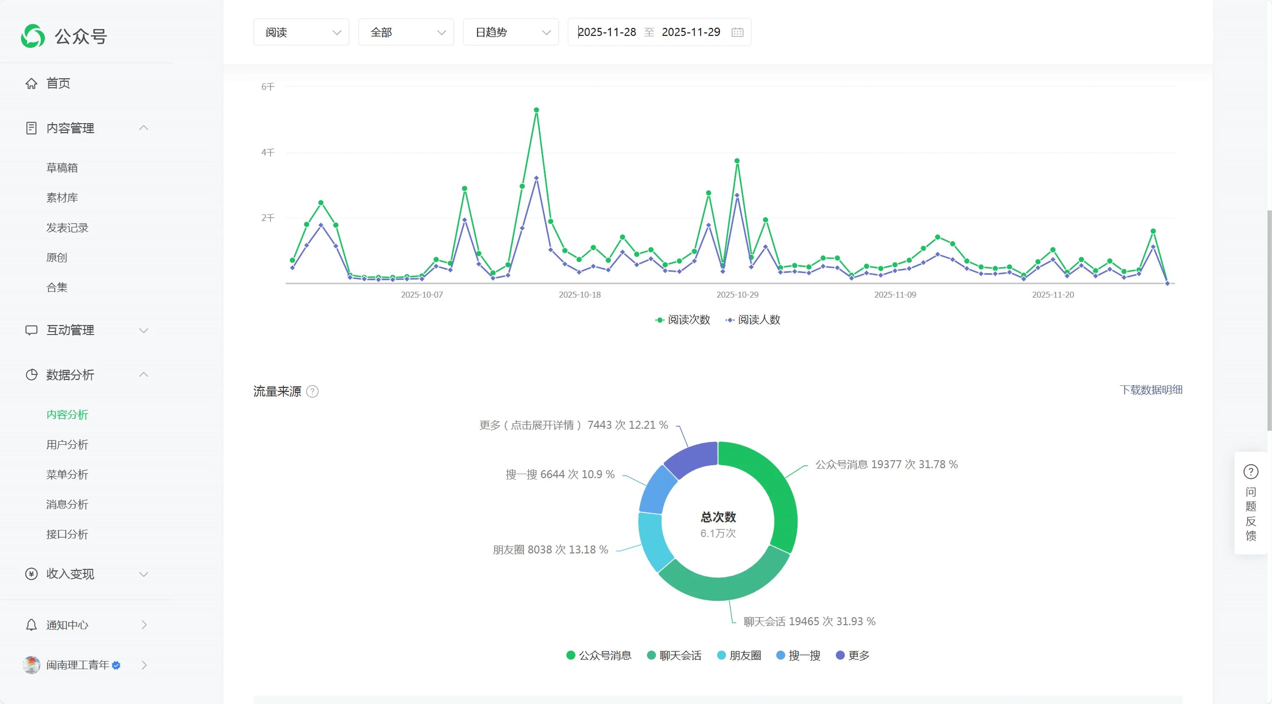Collapse the 内容管理 menu section
This screenshot has width=1272, height=704.
tap(143, 128)
